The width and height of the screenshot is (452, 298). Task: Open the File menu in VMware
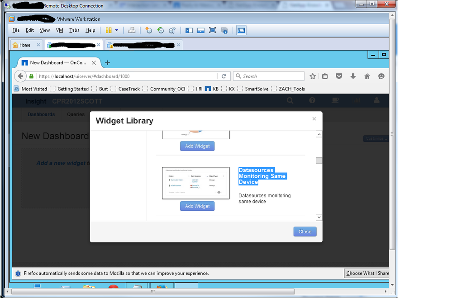tap(16, 30)
